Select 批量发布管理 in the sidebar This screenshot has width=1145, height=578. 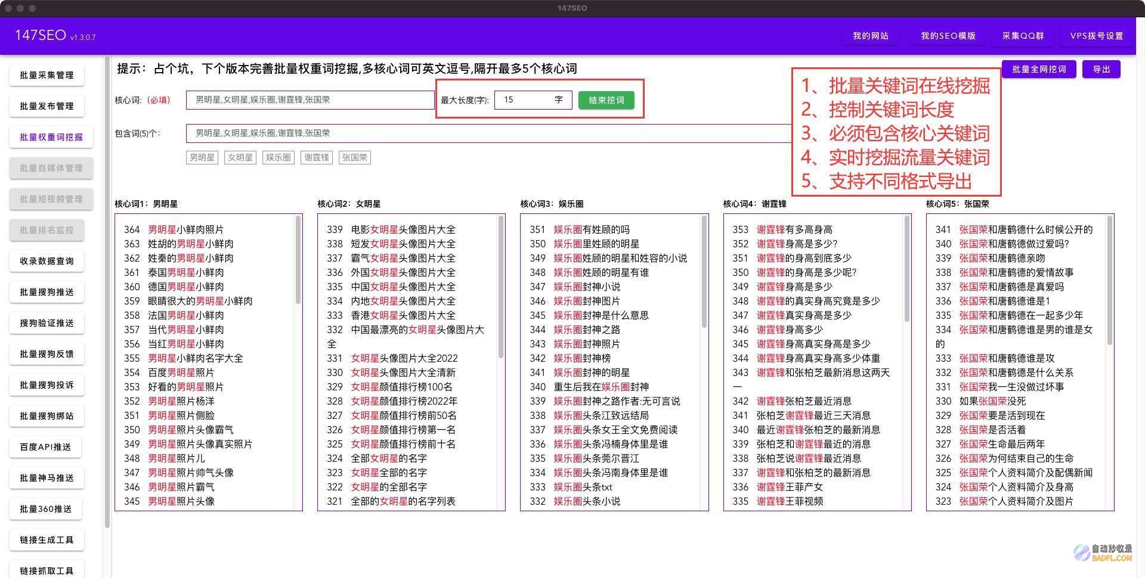click(x=47, y=106)
